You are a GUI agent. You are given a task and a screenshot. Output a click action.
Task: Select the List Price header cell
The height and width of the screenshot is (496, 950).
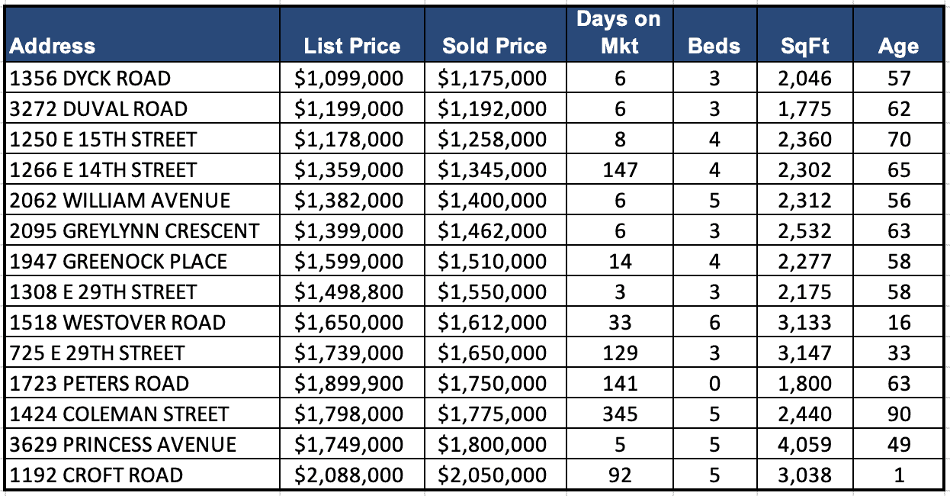[x=351, y=46]
